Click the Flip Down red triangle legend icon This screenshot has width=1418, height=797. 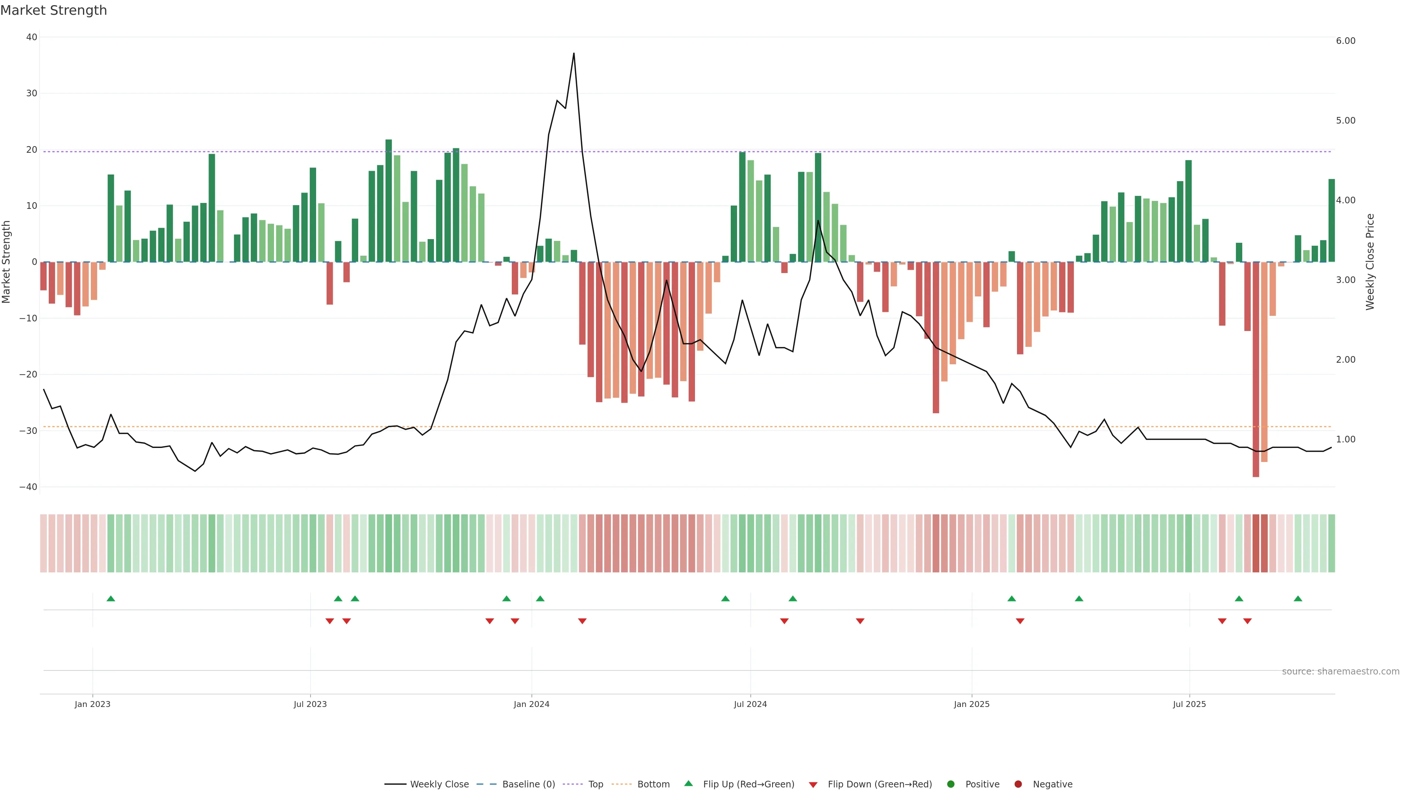[x=813, y=784]
